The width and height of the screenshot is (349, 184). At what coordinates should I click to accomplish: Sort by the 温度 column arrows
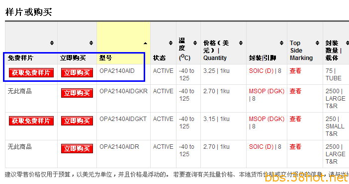[195, 43]
